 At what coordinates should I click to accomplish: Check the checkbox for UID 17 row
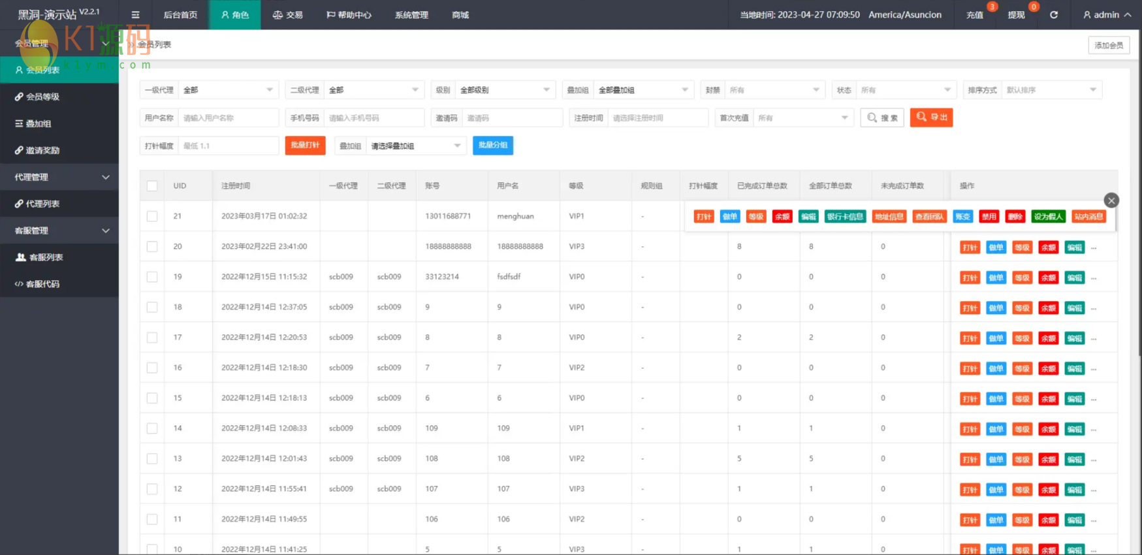(152, 338)
